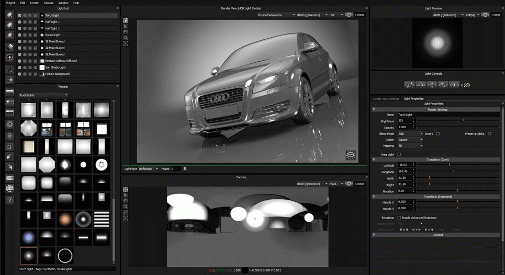The width and height of the screenshot is (505, 275).
Task: Click the Name field containing Torch Light
Action: [448, 114]
